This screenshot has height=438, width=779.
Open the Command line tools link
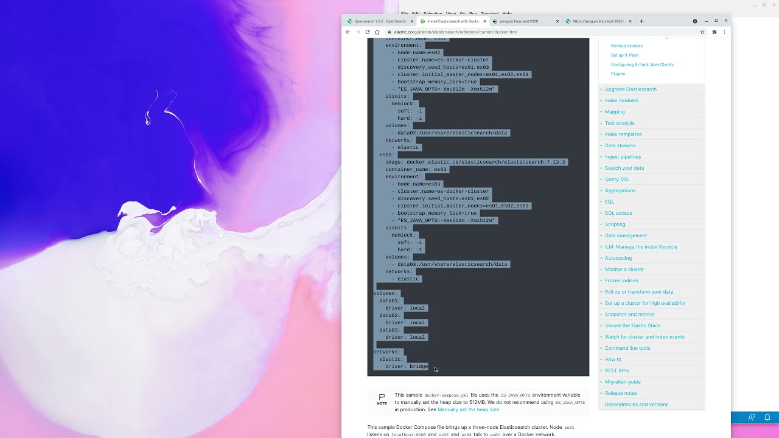tap(627, 348)
